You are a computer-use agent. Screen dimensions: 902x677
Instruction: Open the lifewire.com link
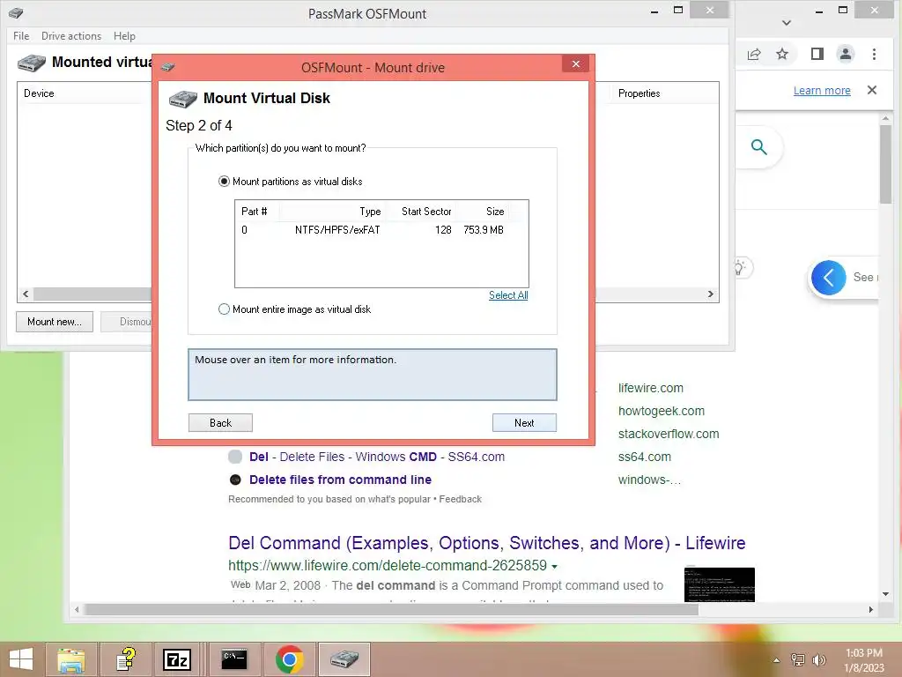pos(651,388)
